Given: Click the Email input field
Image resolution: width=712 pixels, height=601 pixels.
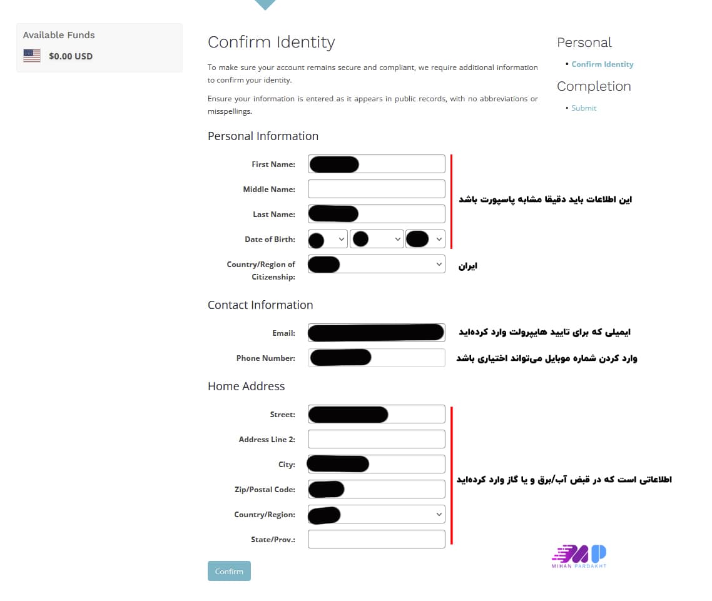Looking at the screenshot, I should 377,333.
